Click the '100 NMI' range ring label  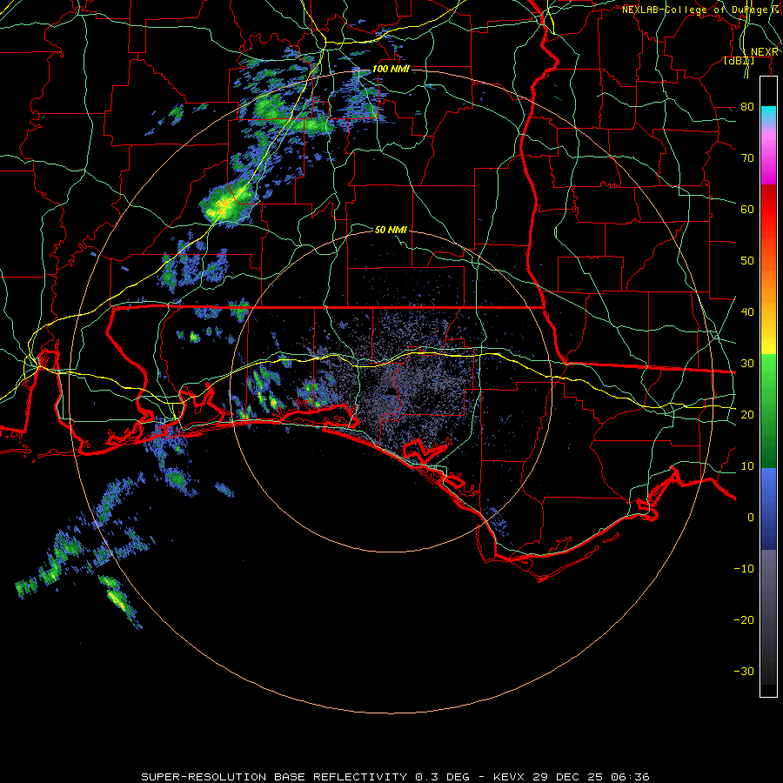(391, 69)
